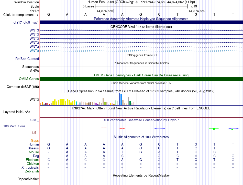Open the Repeating Elements by RepeatMasker title
243x185 pixels.
[141, 175]
